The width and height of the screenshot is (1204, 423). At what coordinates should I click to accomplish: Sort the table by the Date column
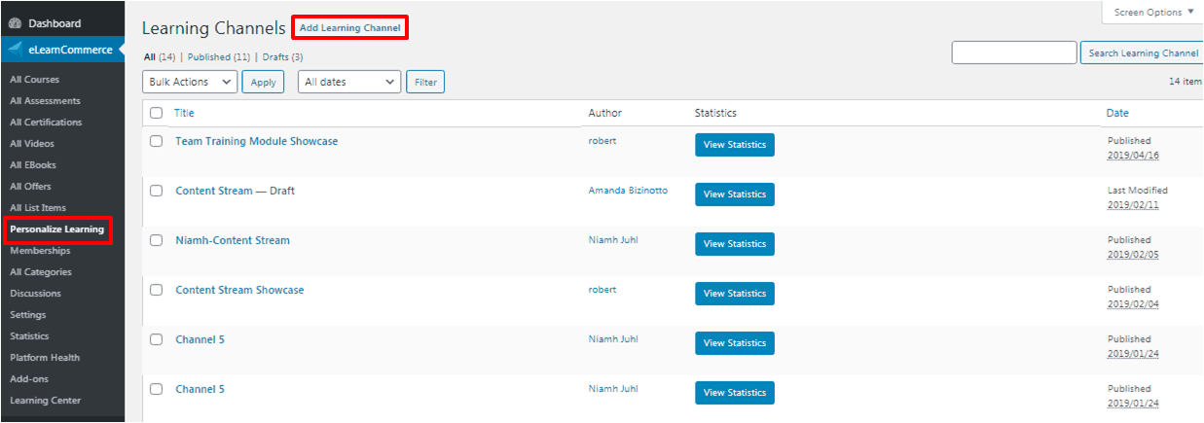(1117, 114)
